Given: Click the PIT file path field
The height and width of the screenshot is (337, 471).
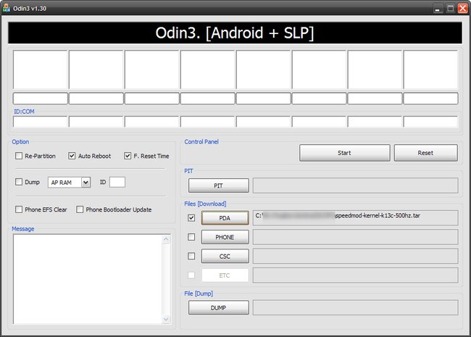Looking at the screenshot, I should click(355, 186).
